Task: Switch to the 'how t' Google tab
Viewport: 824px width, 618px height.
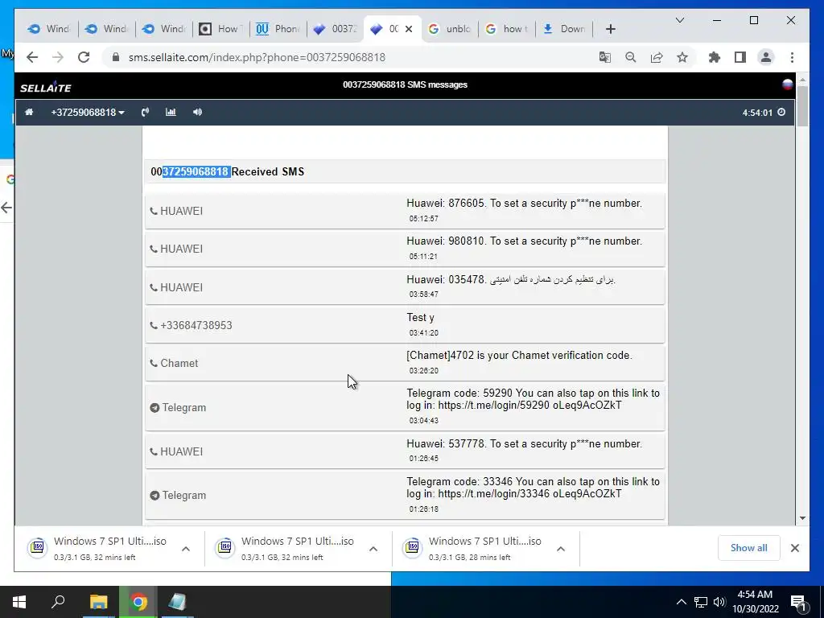Action: (507, 29)
